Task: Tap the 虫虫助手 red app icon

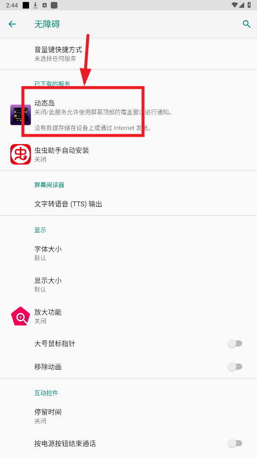Action: [x=20, y=154]
